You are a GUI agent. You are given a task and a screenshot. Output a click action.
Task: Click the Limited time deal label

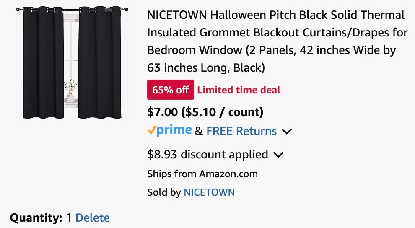pos(239,90)
